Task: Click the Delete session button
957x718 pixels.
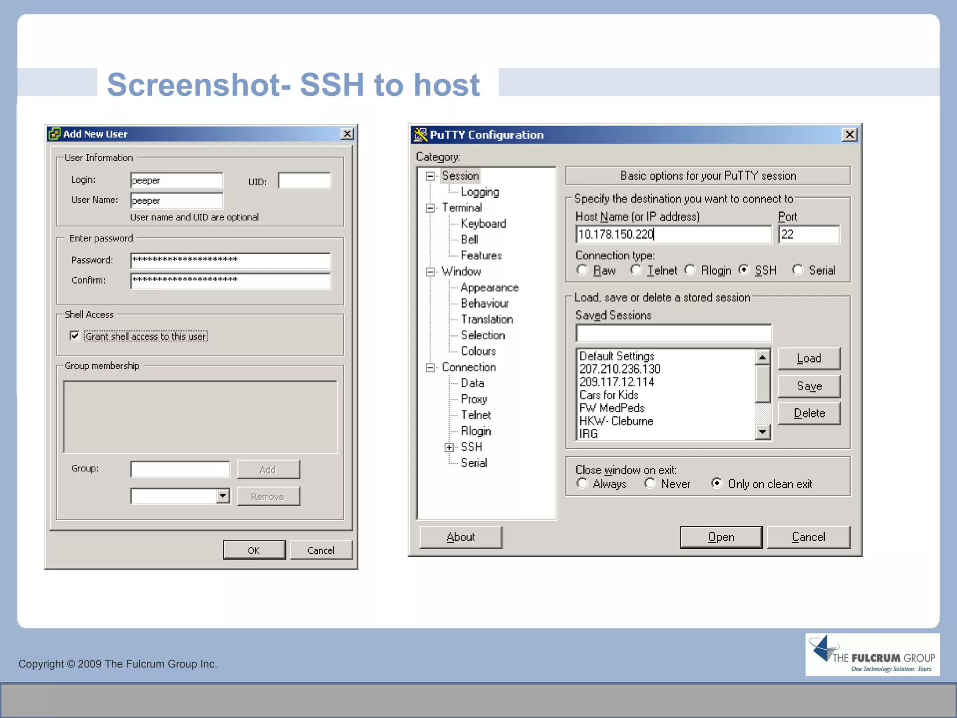Action: [809, 413]
